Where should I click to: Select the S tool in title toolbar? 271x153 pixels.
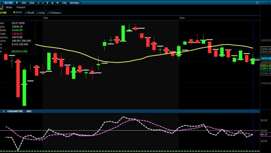[52, 3]
